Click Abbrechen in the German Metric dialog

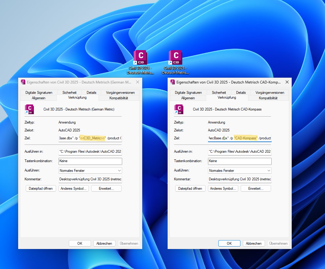[104, 243]
